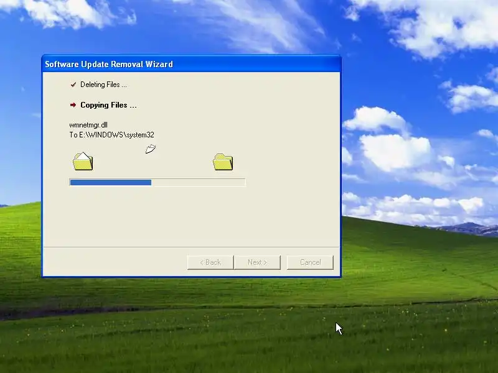The image size is (498, 373).
Task: Click the < Back button
Action: pyautogui.click(x=210, y=262)
